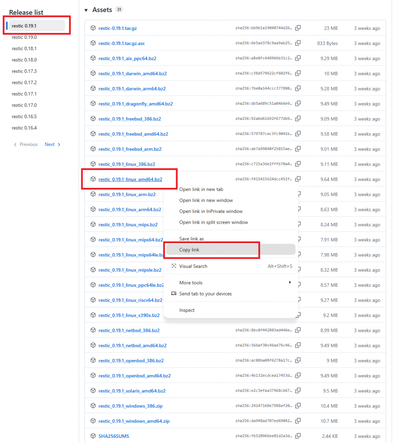Click package icon next to SHA256SUMS
This screenshot has height=443, width=402.
(x=93, y=436)
